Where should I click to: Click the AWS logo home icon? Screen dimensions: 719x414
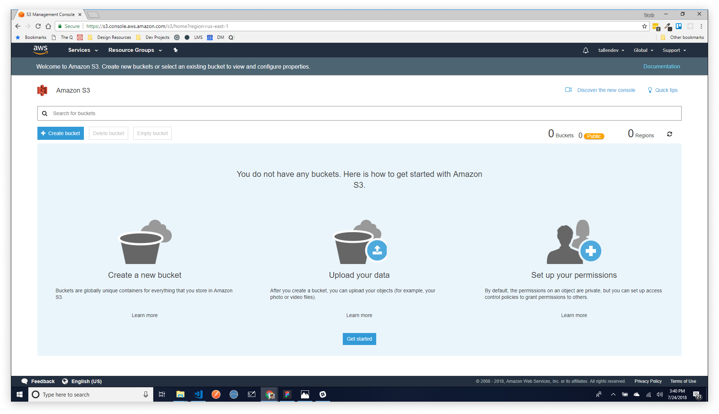(40, 50)
